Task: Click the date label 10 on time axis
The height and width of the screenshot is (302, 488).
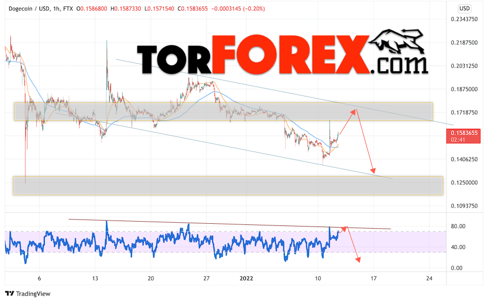Action: [x=318, y=278]
